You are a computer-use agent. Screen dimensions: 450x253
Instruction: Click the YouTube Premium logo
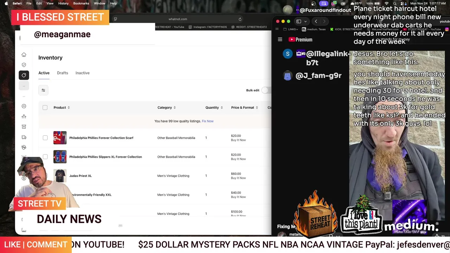(x=301, y=40)
